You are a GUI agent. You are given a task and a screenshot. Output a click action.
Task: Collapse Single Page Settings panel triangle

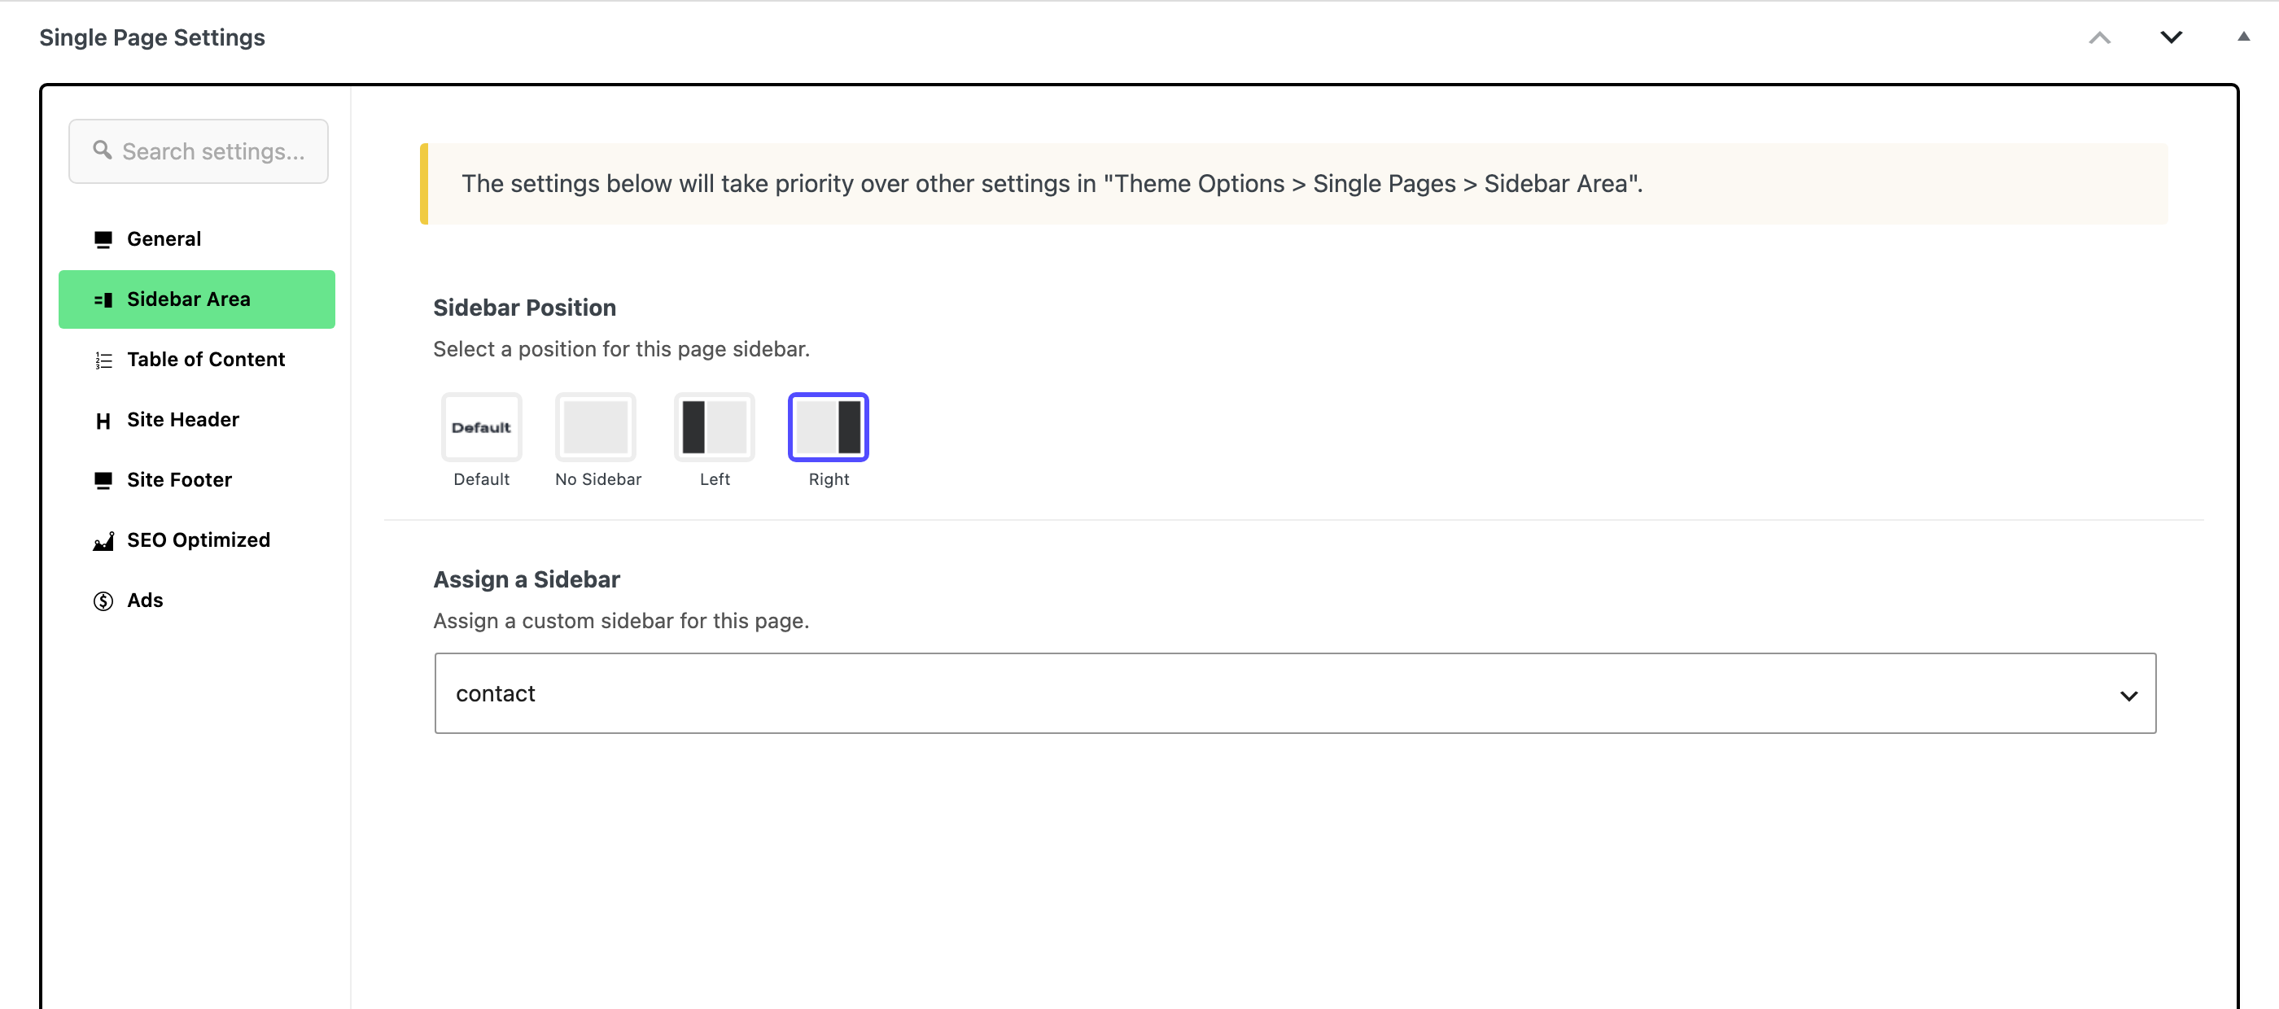point(2242,37)
